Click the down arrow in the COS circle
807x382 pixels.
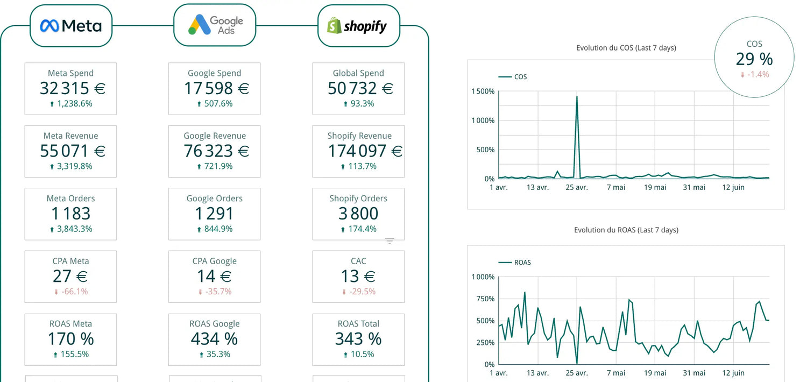point(743,75)
